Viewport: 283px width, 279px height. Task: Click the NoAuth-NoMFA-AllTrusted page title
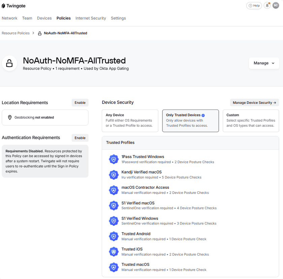coord(74,61)
